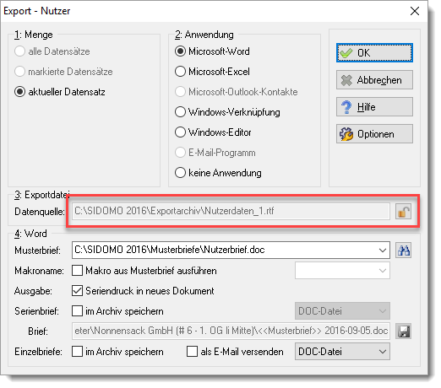Screen dimensions: 441x388
Task: Click the Datenquelle export path field
Action: 231,212
